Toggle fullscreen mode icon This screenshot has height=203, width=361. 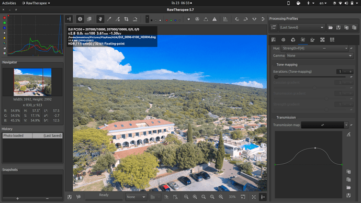pos(254,197)
